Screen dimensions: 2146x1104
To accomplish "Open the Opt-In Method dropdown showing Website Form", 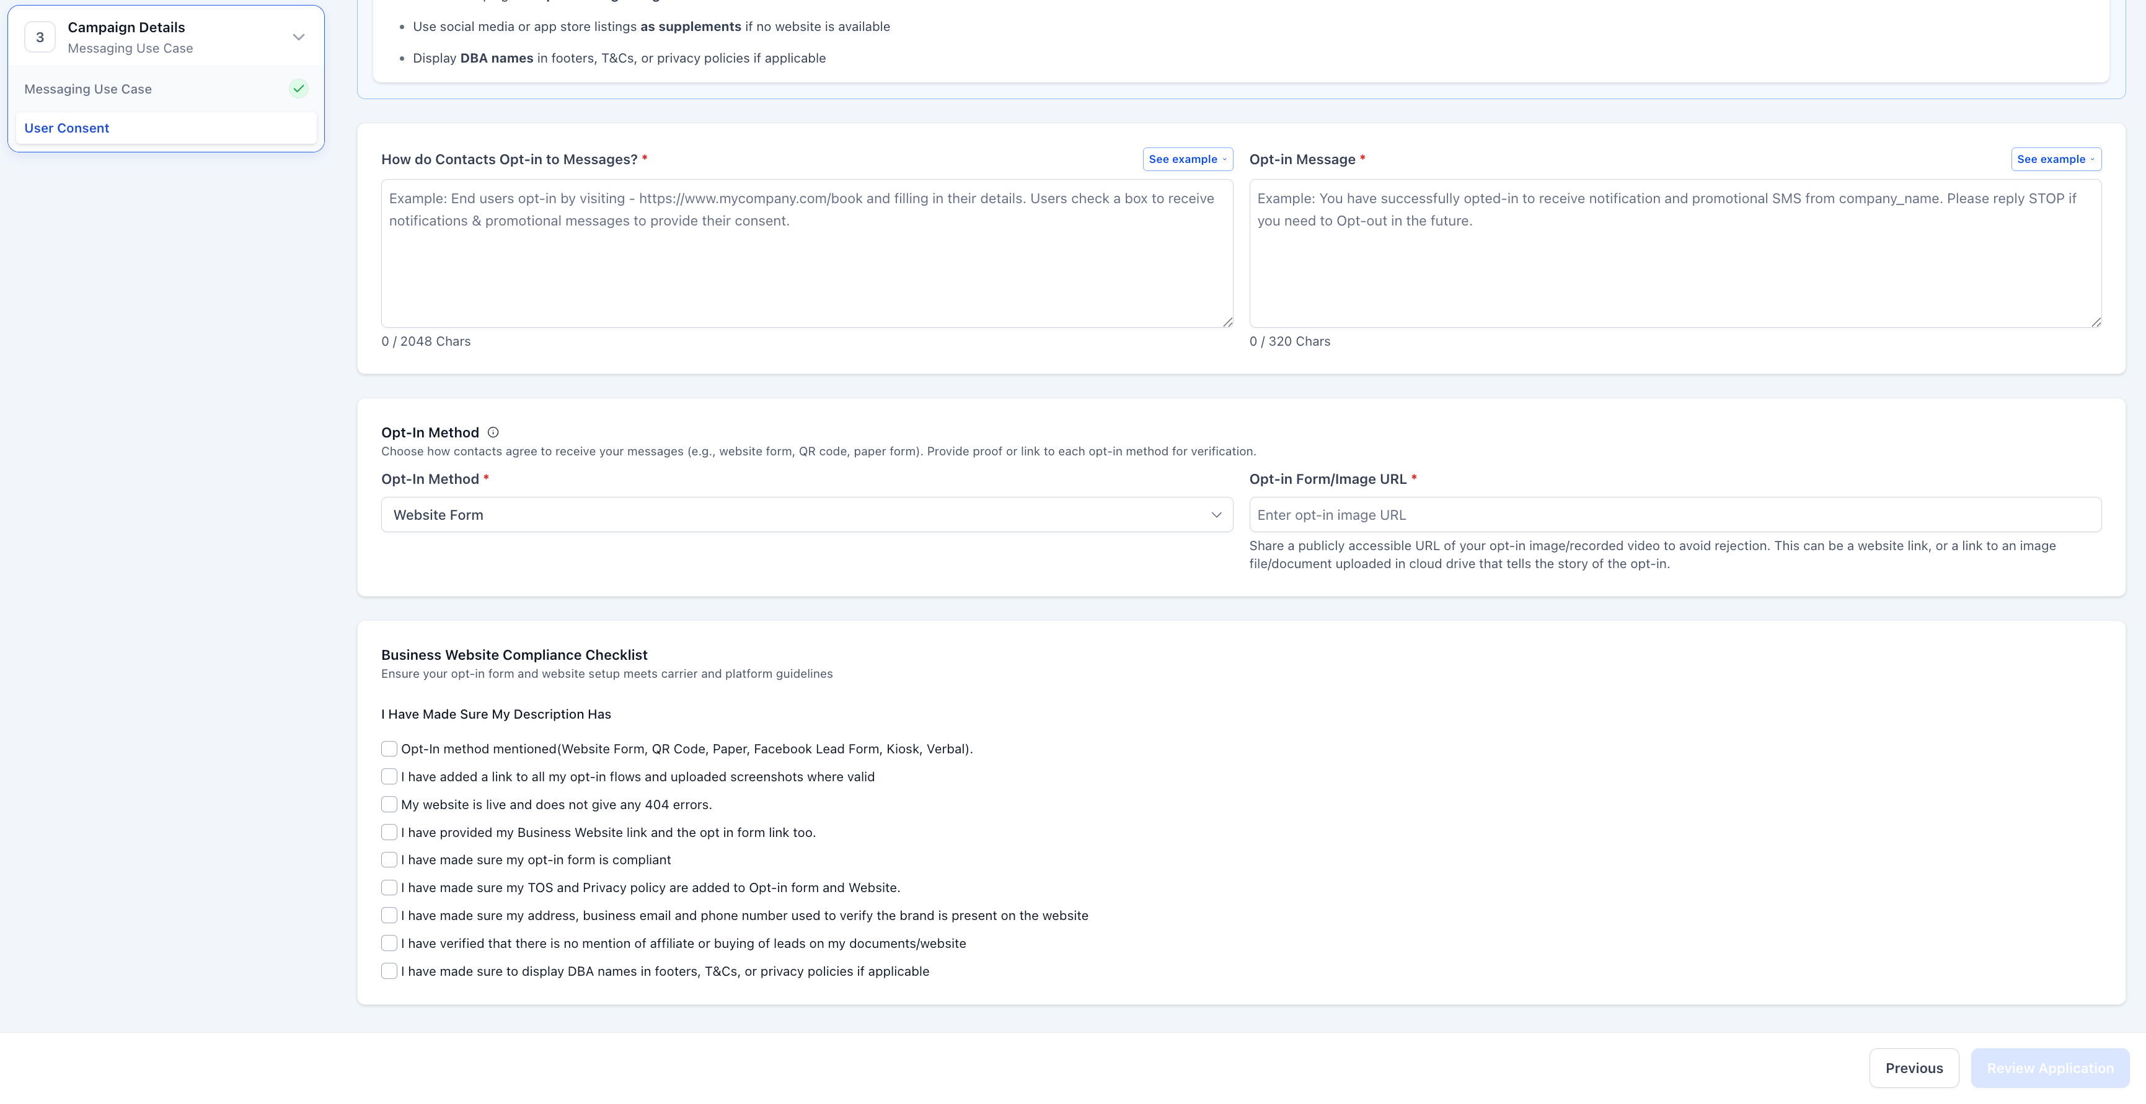I will [806, 515].
